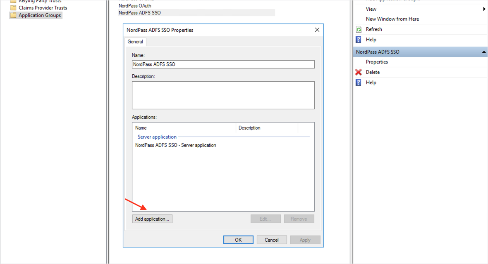This screenshot has width=488, height=264.
Task: Click the Server application group header
Action: [x=157, y=137]
